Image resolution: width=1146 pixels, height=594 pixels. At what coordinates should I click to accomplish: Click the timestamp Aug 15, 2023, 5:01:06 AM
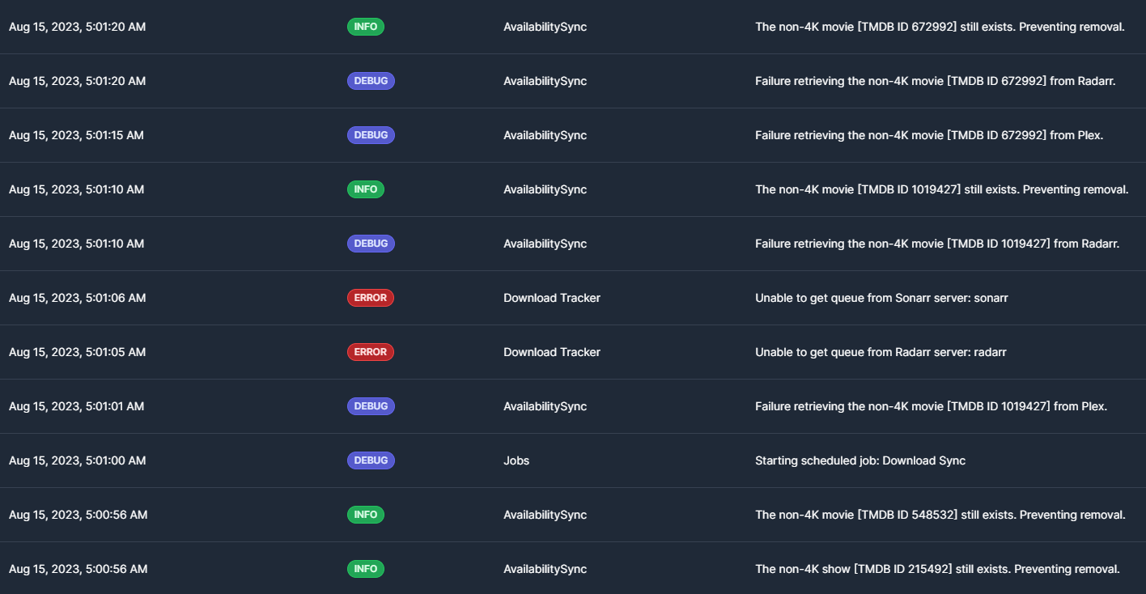[x=77, y=297]
